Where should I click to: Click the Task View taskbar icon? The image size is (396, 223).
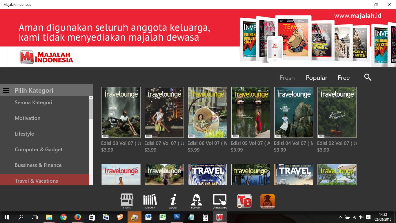click(x=35, y=217)
